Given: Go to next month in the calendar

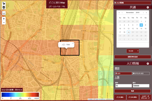Looking at the screenshot, I should coord(143,13).
